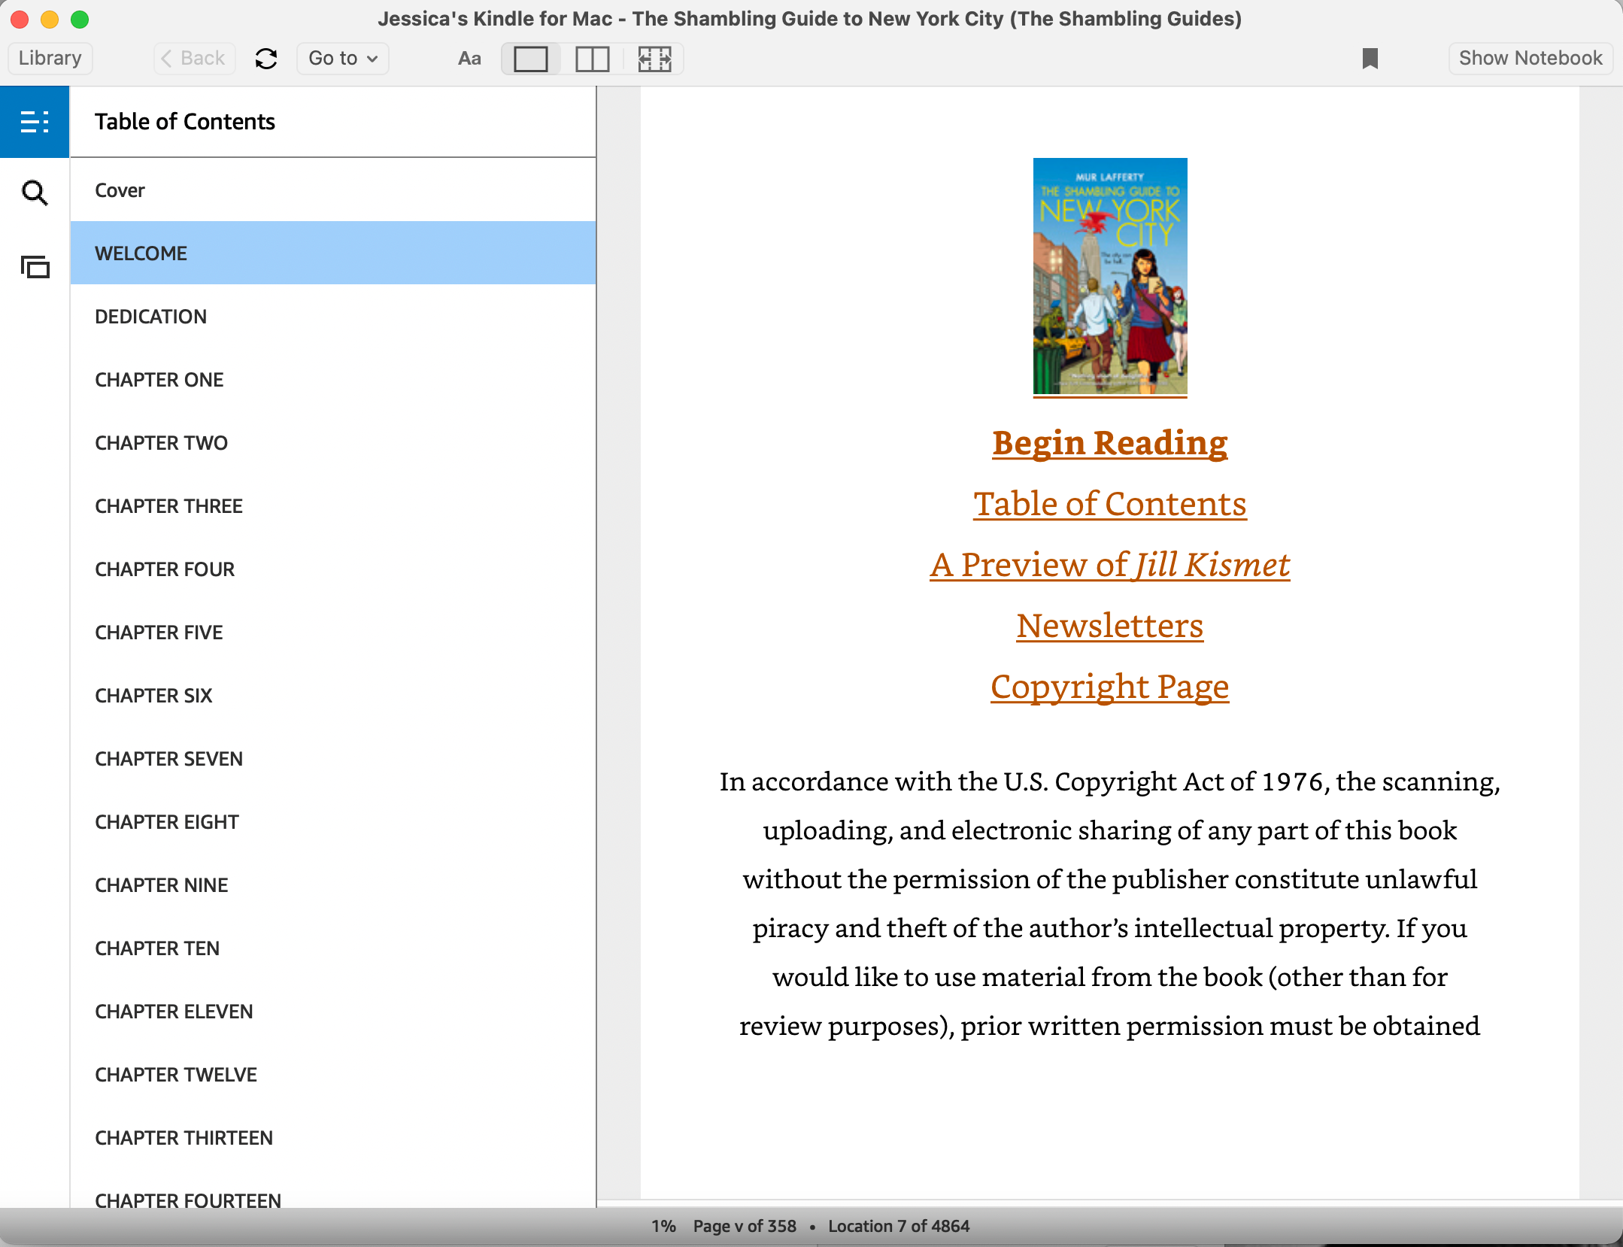Viewport: 1623px width, 1247px height.
Task: Click the Show Notebook button
Action: [1530, 58]
